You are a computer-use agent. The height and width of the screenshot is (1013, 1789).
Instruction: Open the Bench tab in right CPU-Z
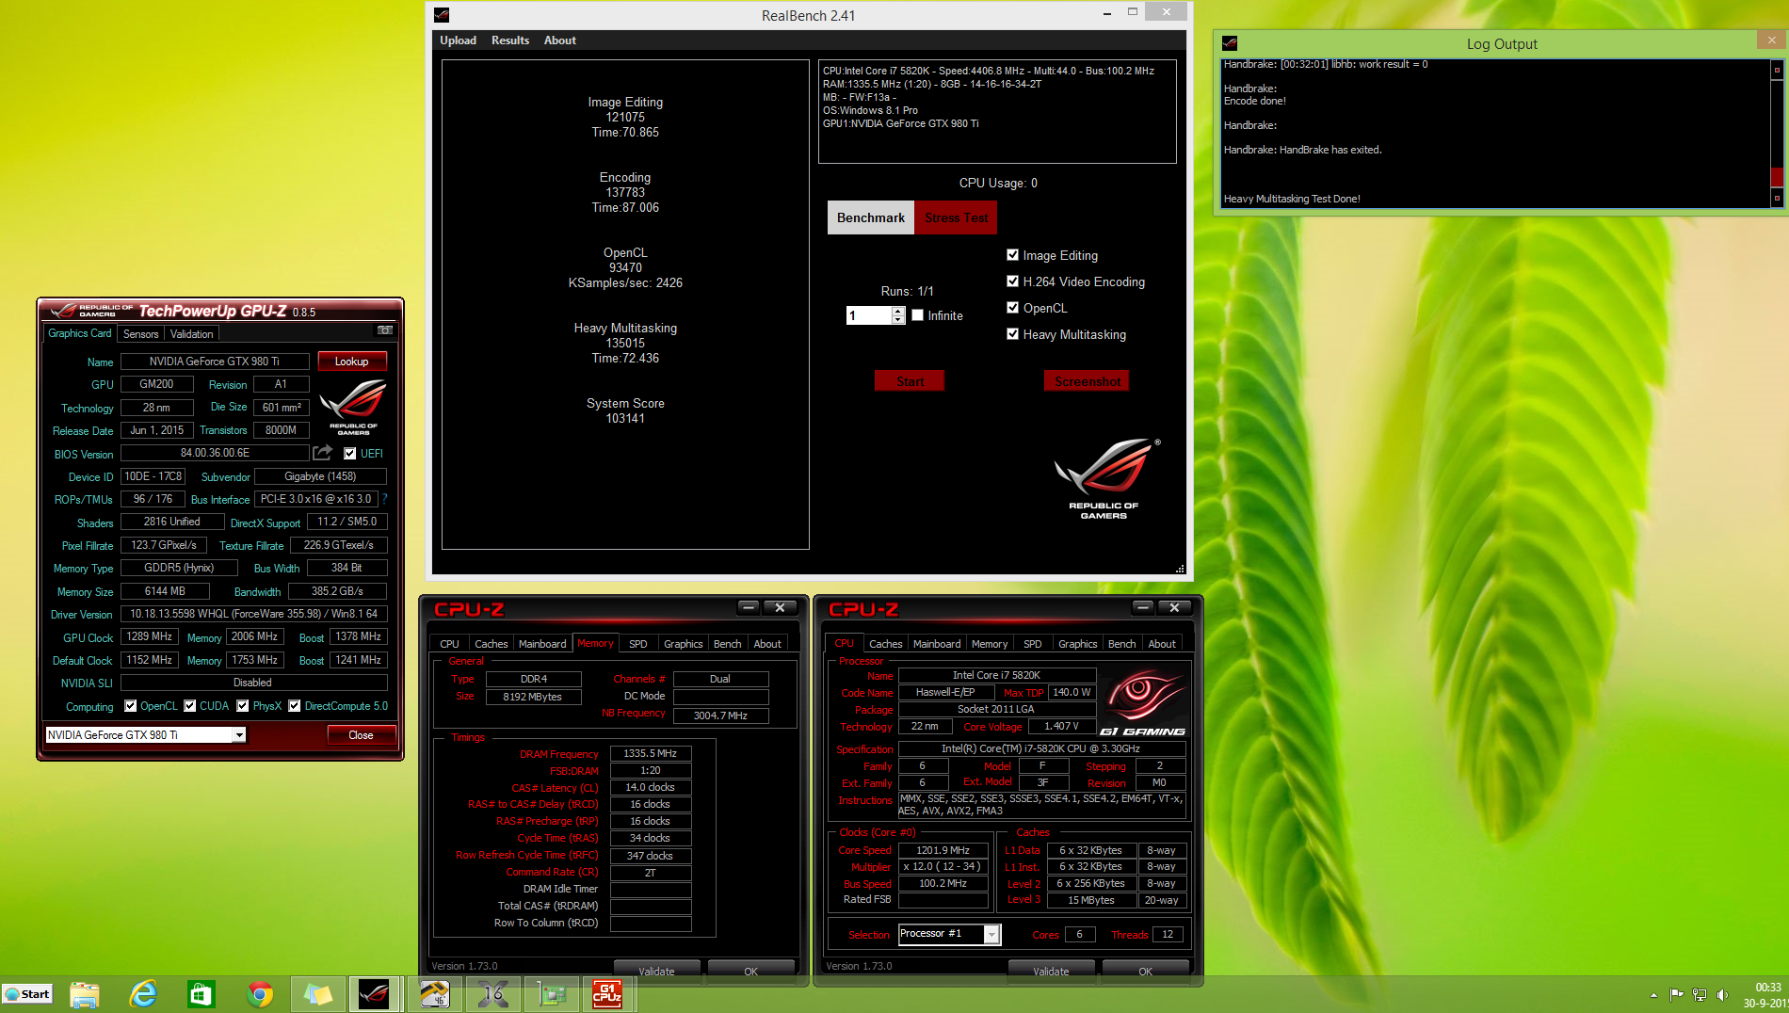1121,644
